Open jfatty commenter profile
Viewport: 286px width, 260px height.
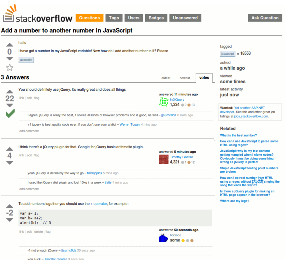click(x=108, y=183)
